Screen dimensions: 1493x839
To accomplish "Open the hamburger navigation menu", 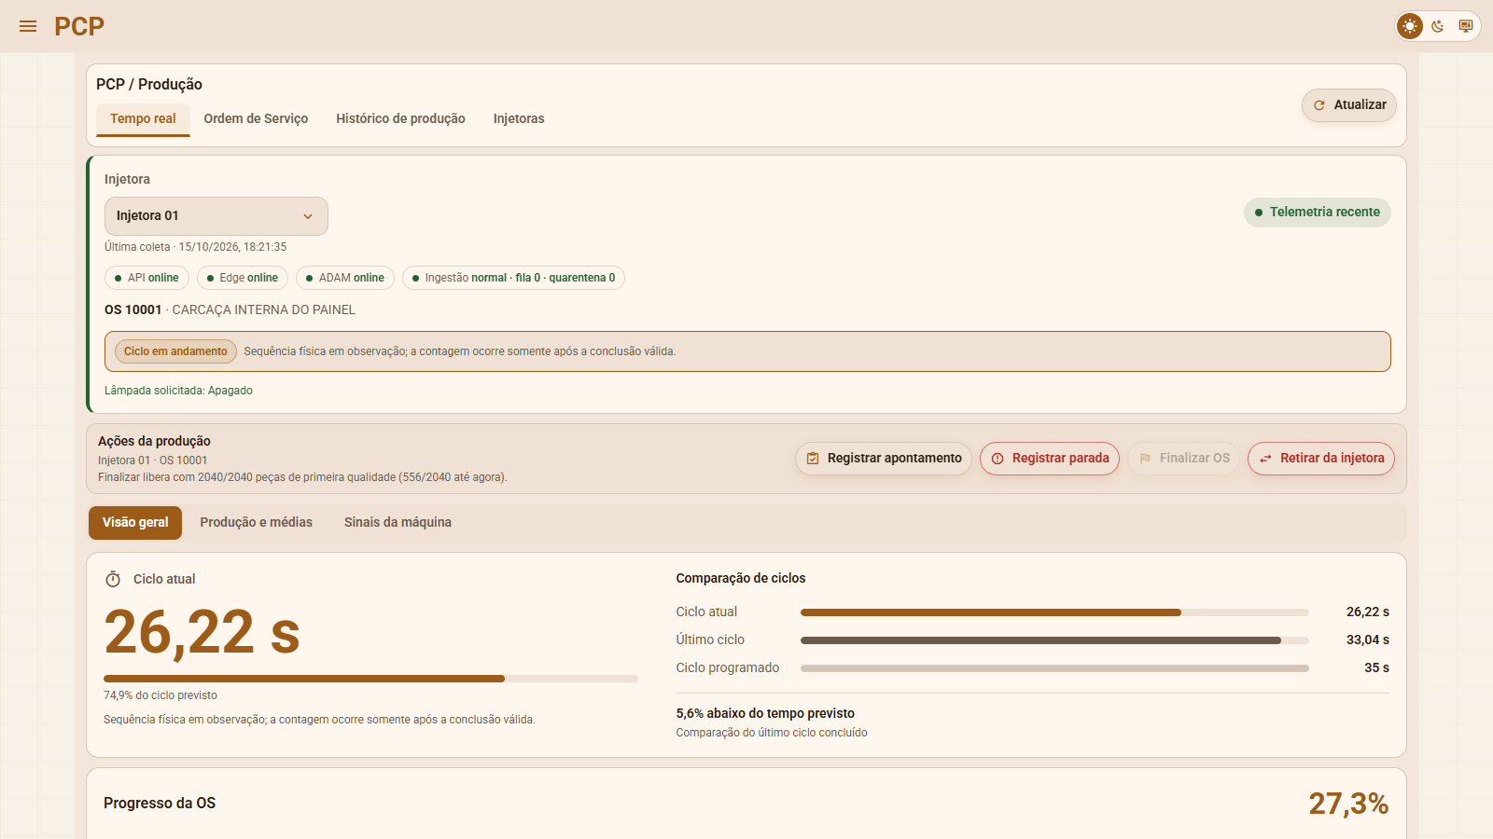I will [x=28, y=26].
